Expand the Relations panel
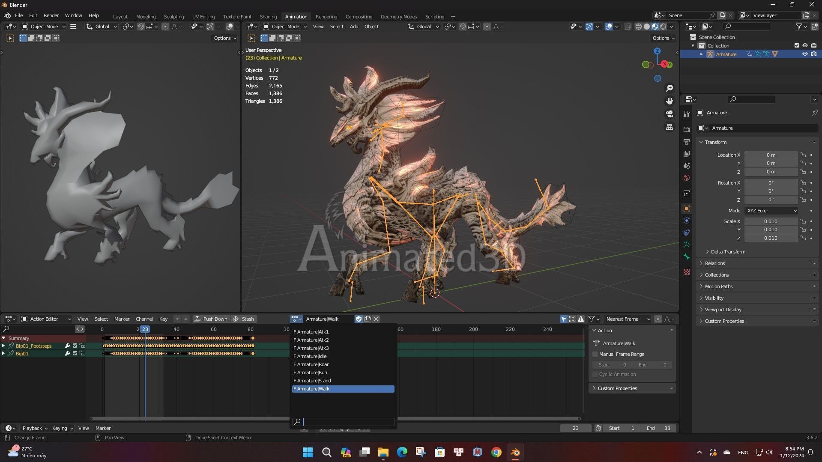This screenshot has height=462, width=822. click(715, 263)
